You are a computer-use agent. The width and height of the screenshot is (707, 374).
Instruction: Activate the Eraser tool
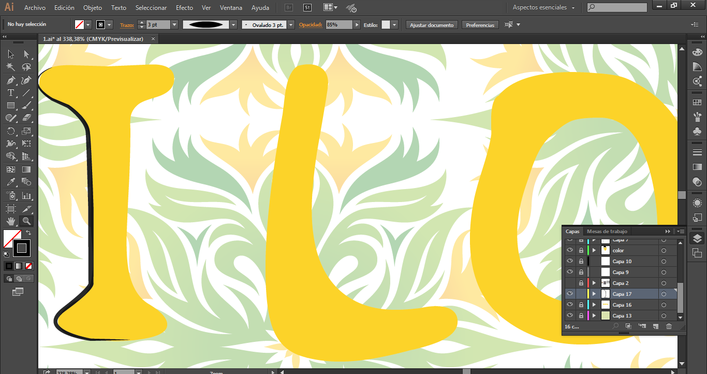[x=26, y=118]
